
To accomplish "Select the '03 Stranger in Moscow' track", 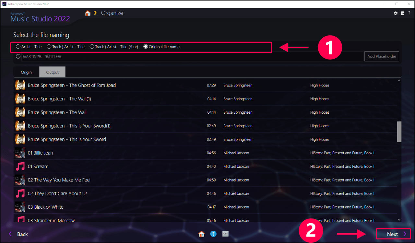I will [x=205, y=218].
